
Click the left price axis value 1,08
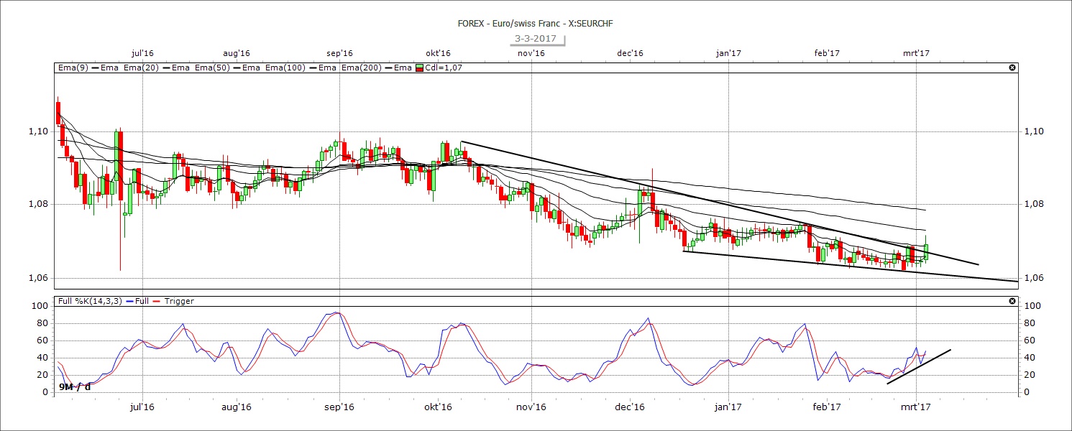(x=37, y=204)
